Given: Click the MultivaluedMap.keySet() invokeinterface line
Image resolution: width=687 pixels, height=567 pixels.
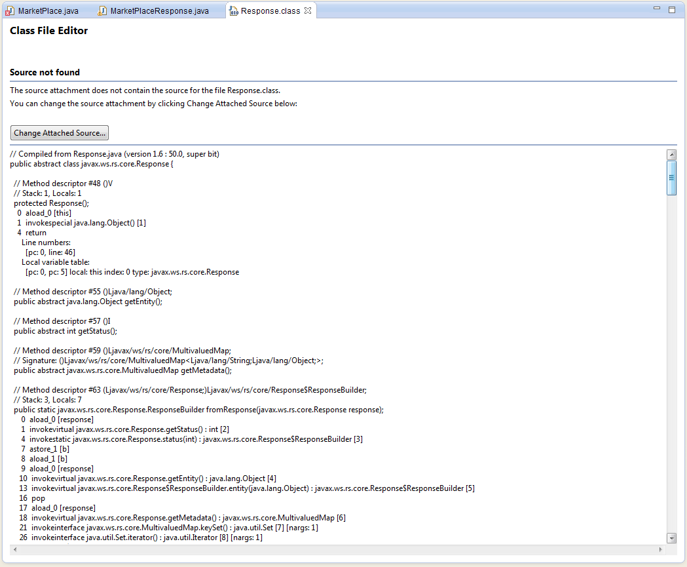Looking at the screenshot, I should (169, 528).
